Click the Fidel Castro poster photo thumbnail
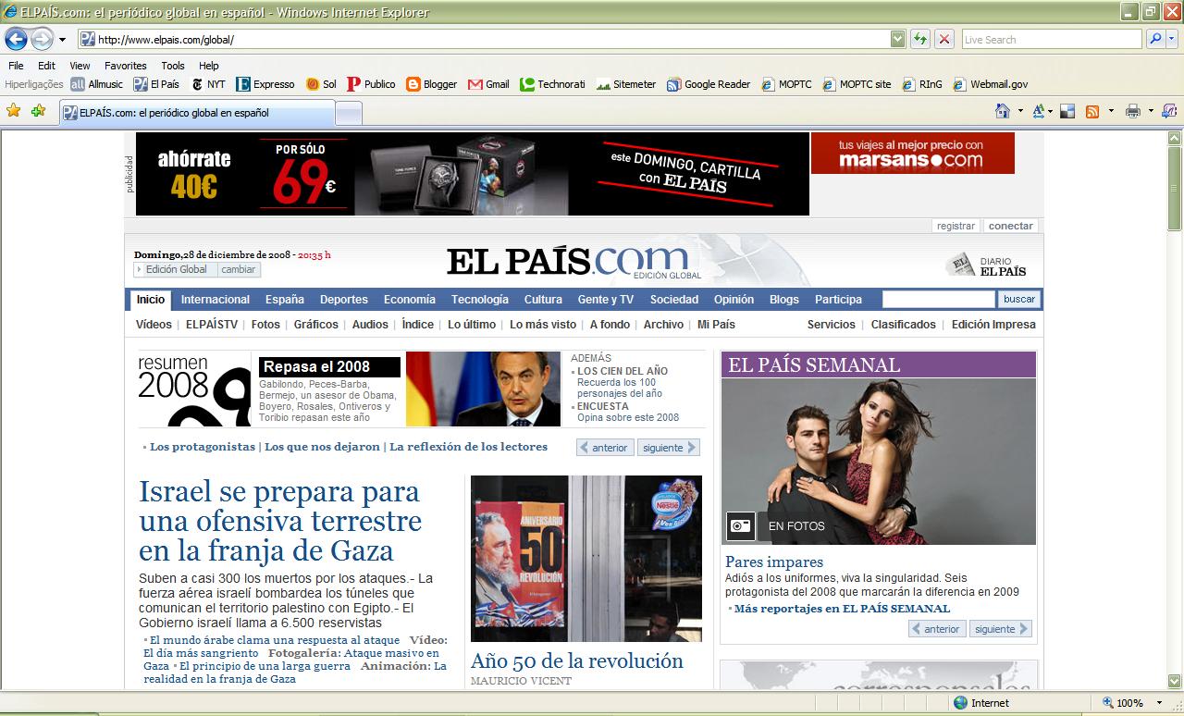Viewport: 1184px width, 716px height. [586, 559]
